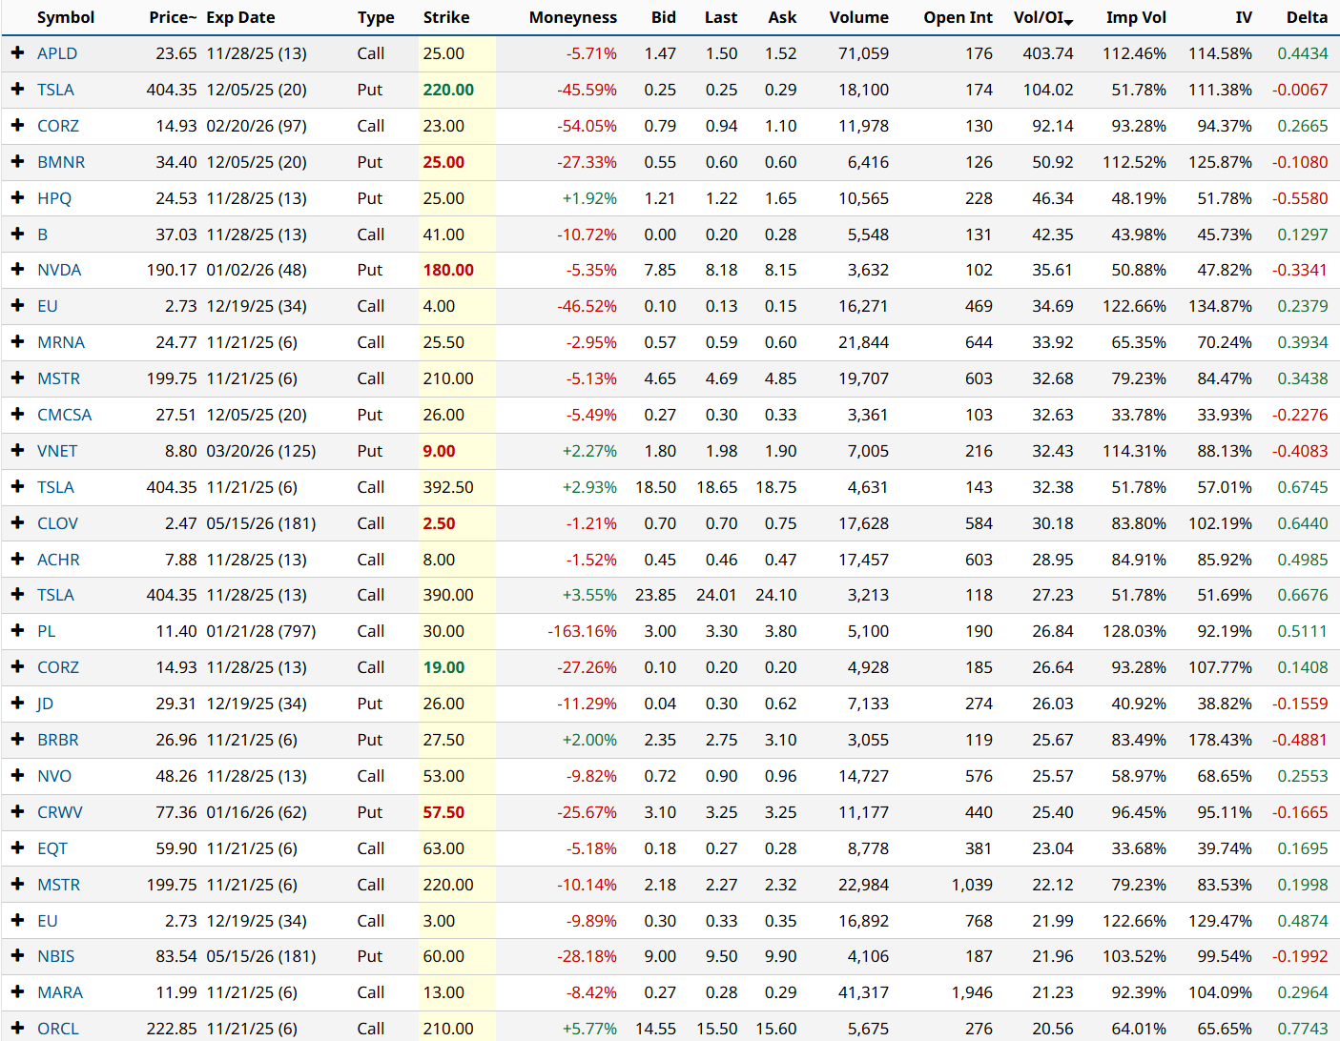Sort by the Imp Vol column
The width and height of the screenshot is (1340, 1041).
(x=1135, y=16)
